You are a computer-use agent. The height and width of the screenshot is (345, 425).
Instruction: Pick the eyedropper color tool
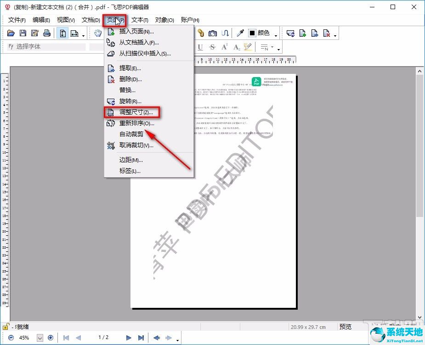tap(240, 33)
